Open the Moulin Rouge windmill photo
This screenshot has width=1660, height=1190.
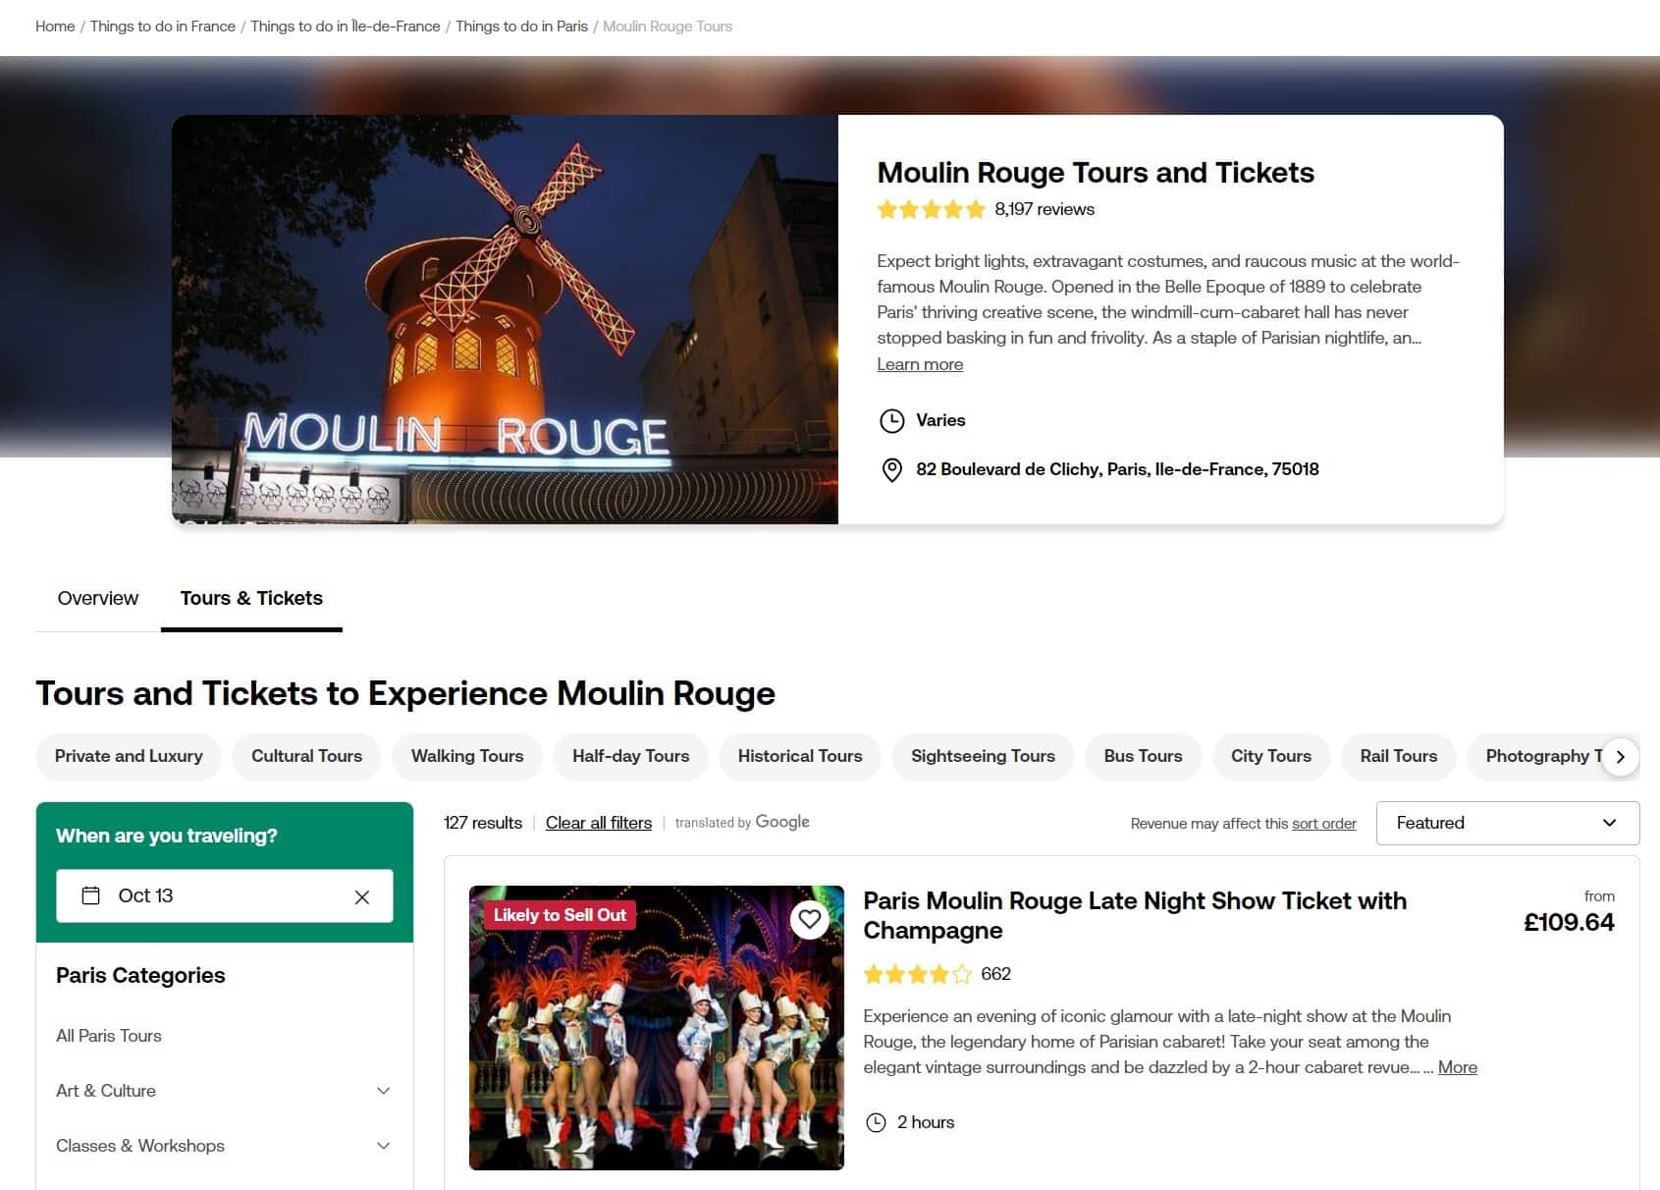(x=505, y=320)
